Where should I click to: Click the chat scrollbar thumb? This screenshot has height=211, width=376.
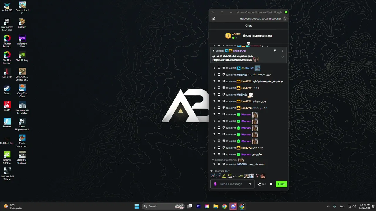288,164
